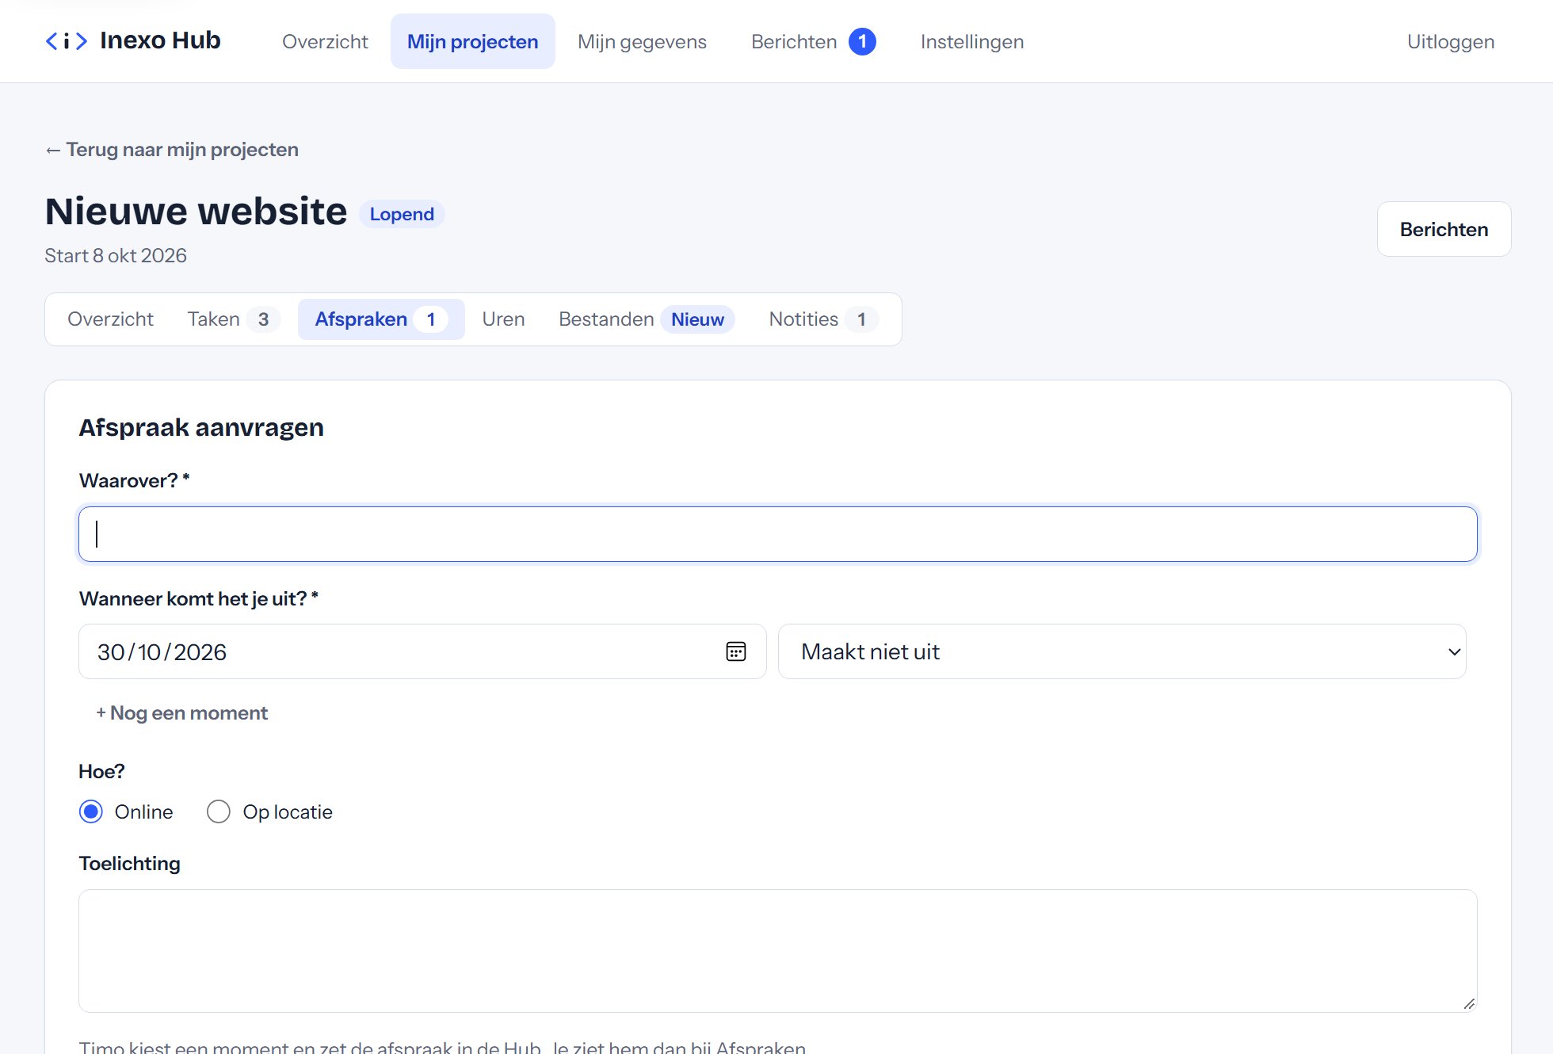Image resolution: width=1553 pixels, height=1054 pixels.
Task: Click the Nieuw badge on Bestanden
Action: (697, 319)
